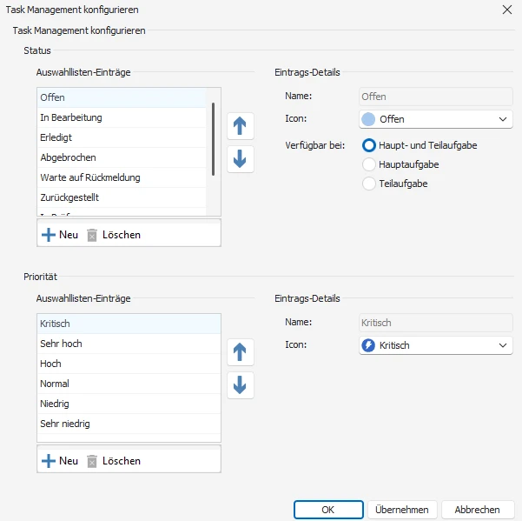Open Status Icon dropdown showing Offen
This screenshot has height=521, width=522.
point(436,119)
